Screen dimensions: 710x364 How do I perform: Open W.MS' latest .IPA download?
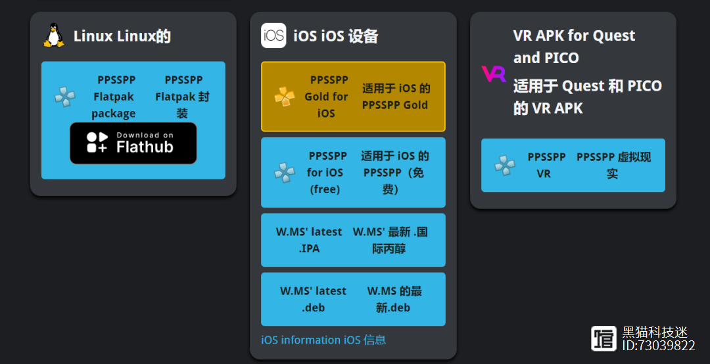point(353,240)
